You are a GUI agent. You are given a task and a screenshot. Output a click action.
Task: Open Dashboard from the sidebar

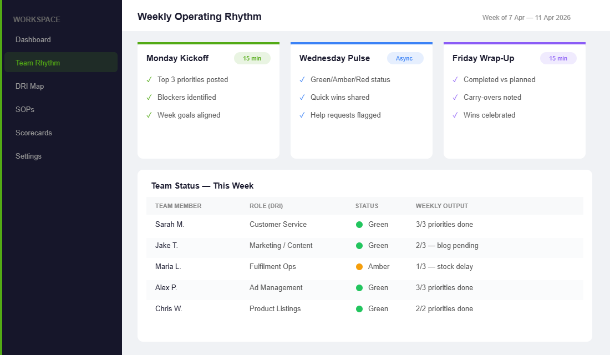pos(33,39)
